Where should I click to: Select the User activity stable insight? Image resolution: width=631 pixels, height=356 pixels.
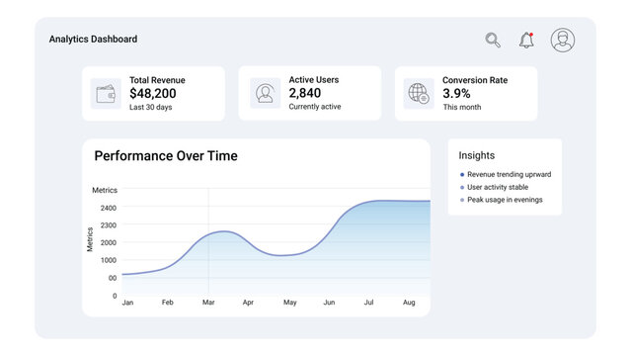498,187
